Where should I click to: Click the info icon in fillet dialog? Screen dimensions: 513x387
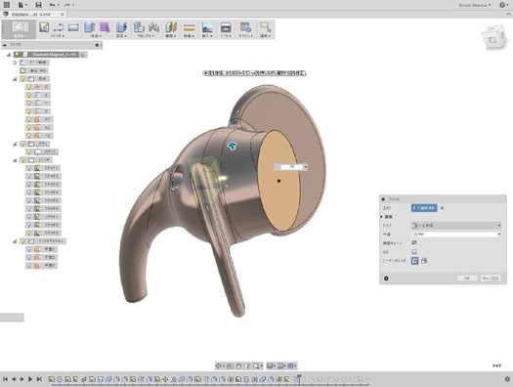point(386,279)
